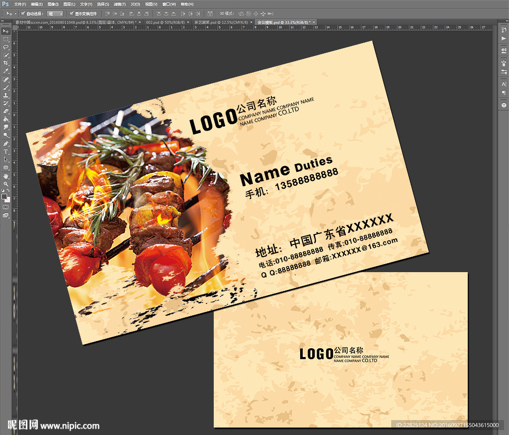Select the History Brush tool
Viewport: 509px width, 435px height.
(5, 103)
